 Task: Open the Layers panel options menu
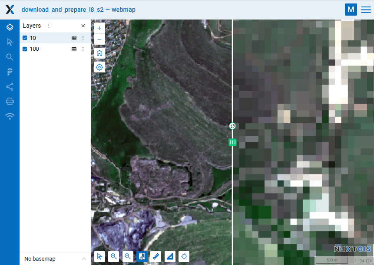click(49, 26)
